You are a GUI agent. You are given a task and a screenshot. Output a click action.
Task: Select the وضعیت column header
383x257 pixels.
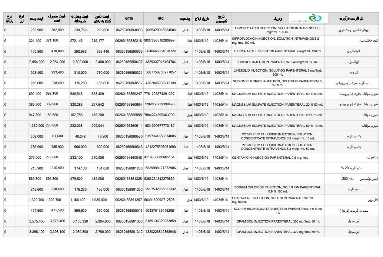[x=185, y=18]
